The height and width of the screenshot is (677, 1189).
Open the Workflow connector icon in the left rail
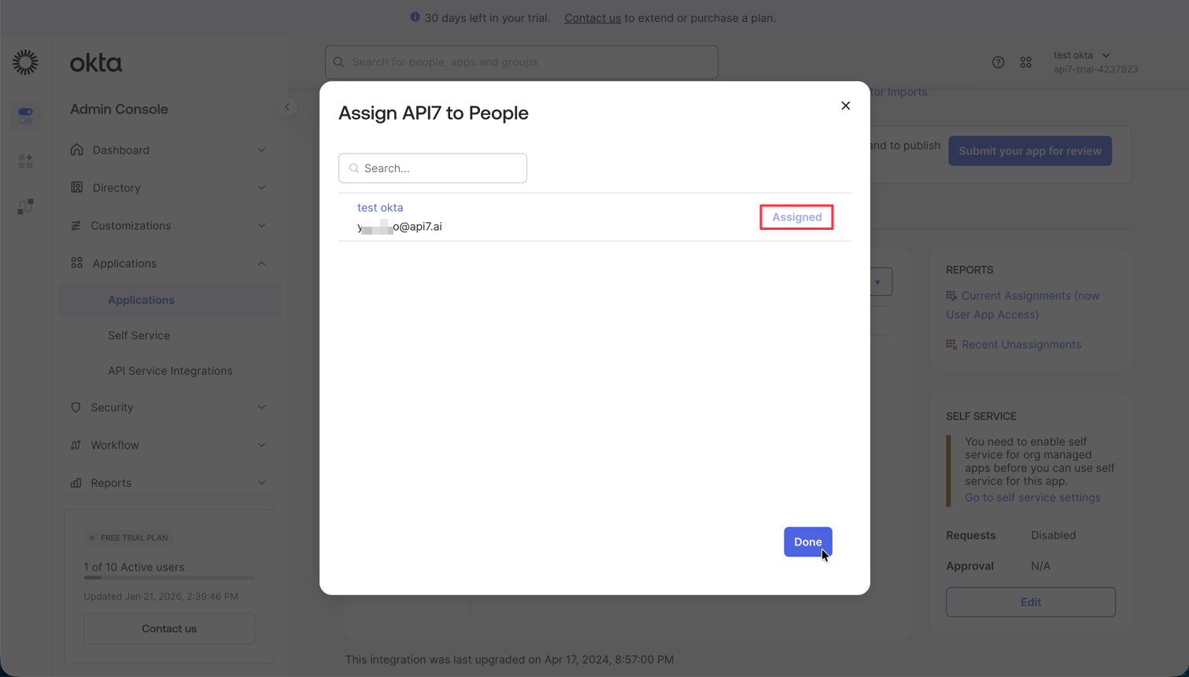[25, 206]
